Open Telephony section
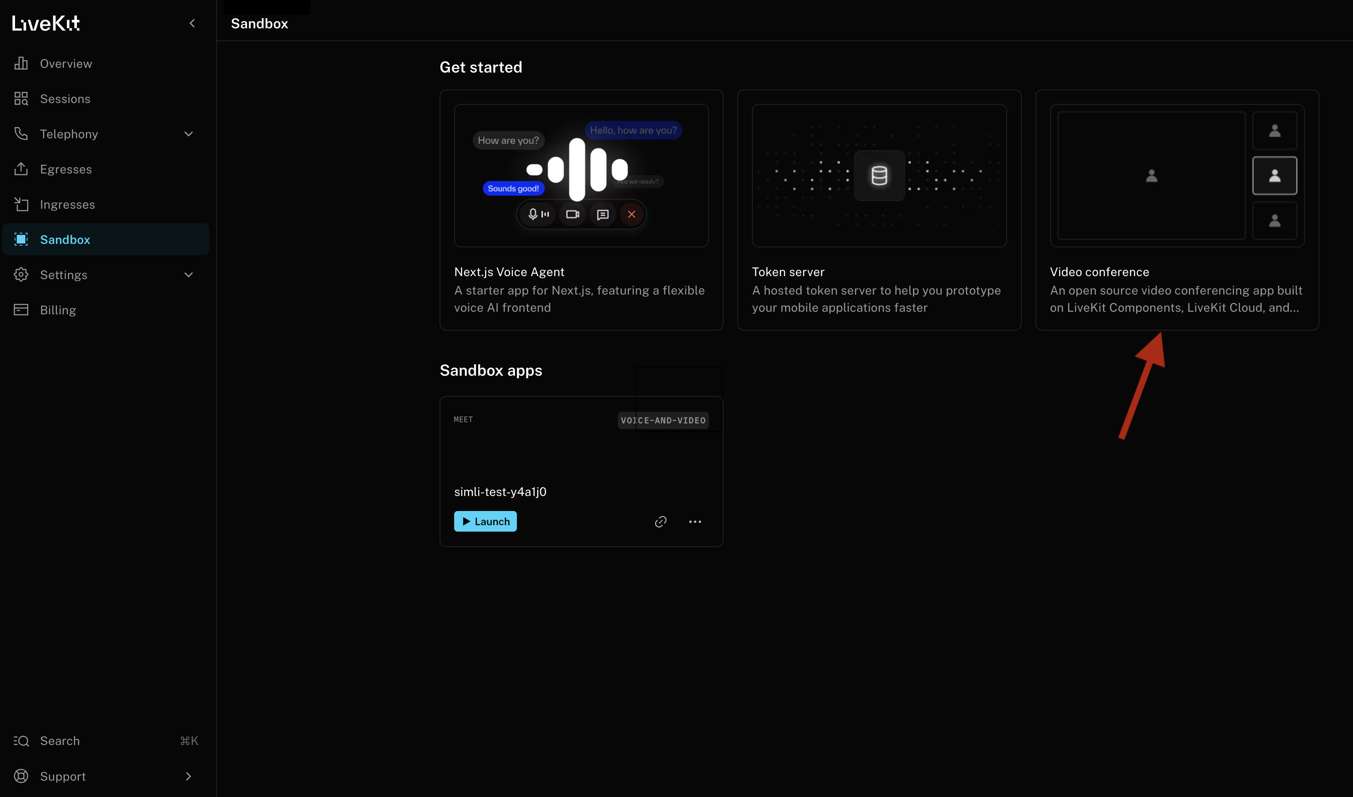 105,134
